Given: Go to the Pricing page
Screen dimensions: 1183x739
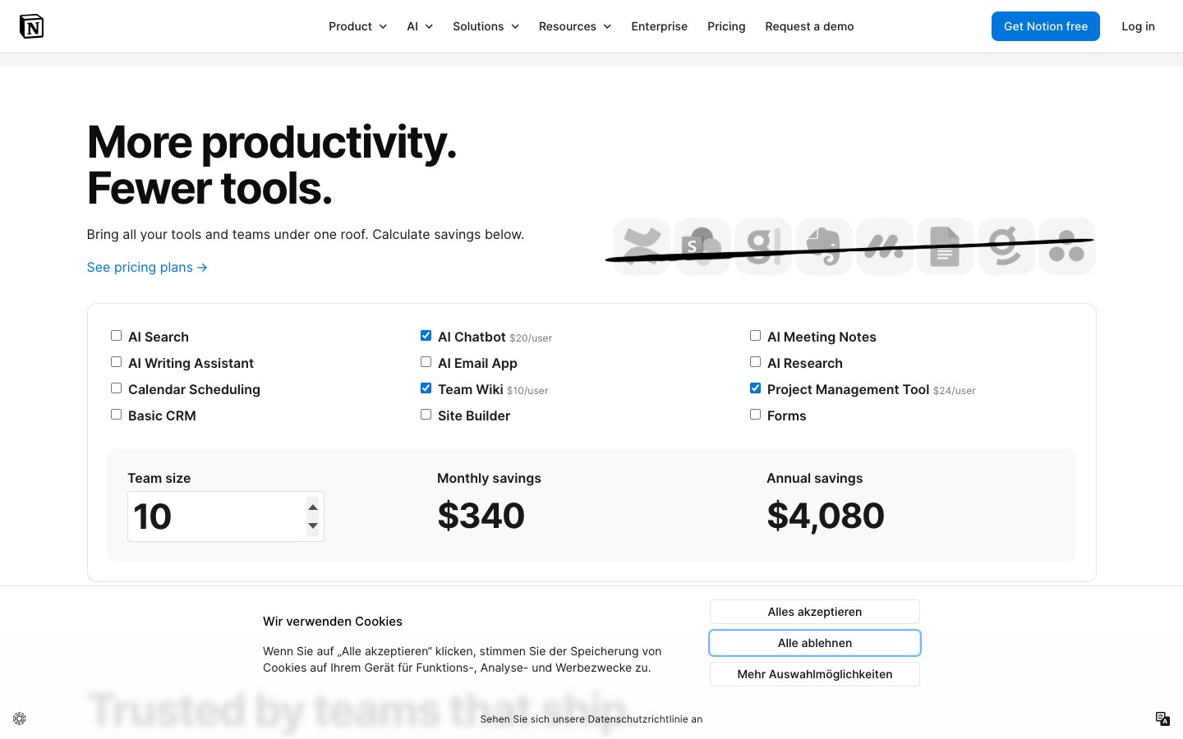Looking at the screenshot, I should point(726,26).
